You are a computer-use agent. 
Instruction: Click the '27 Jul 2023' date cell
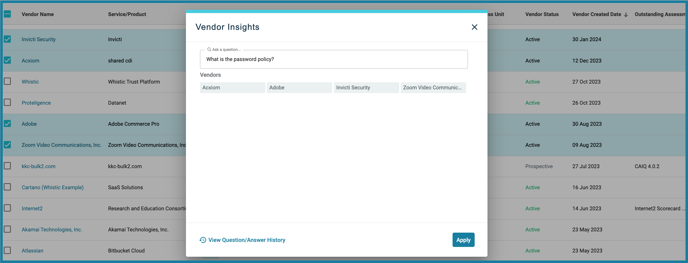coord(586,166)
